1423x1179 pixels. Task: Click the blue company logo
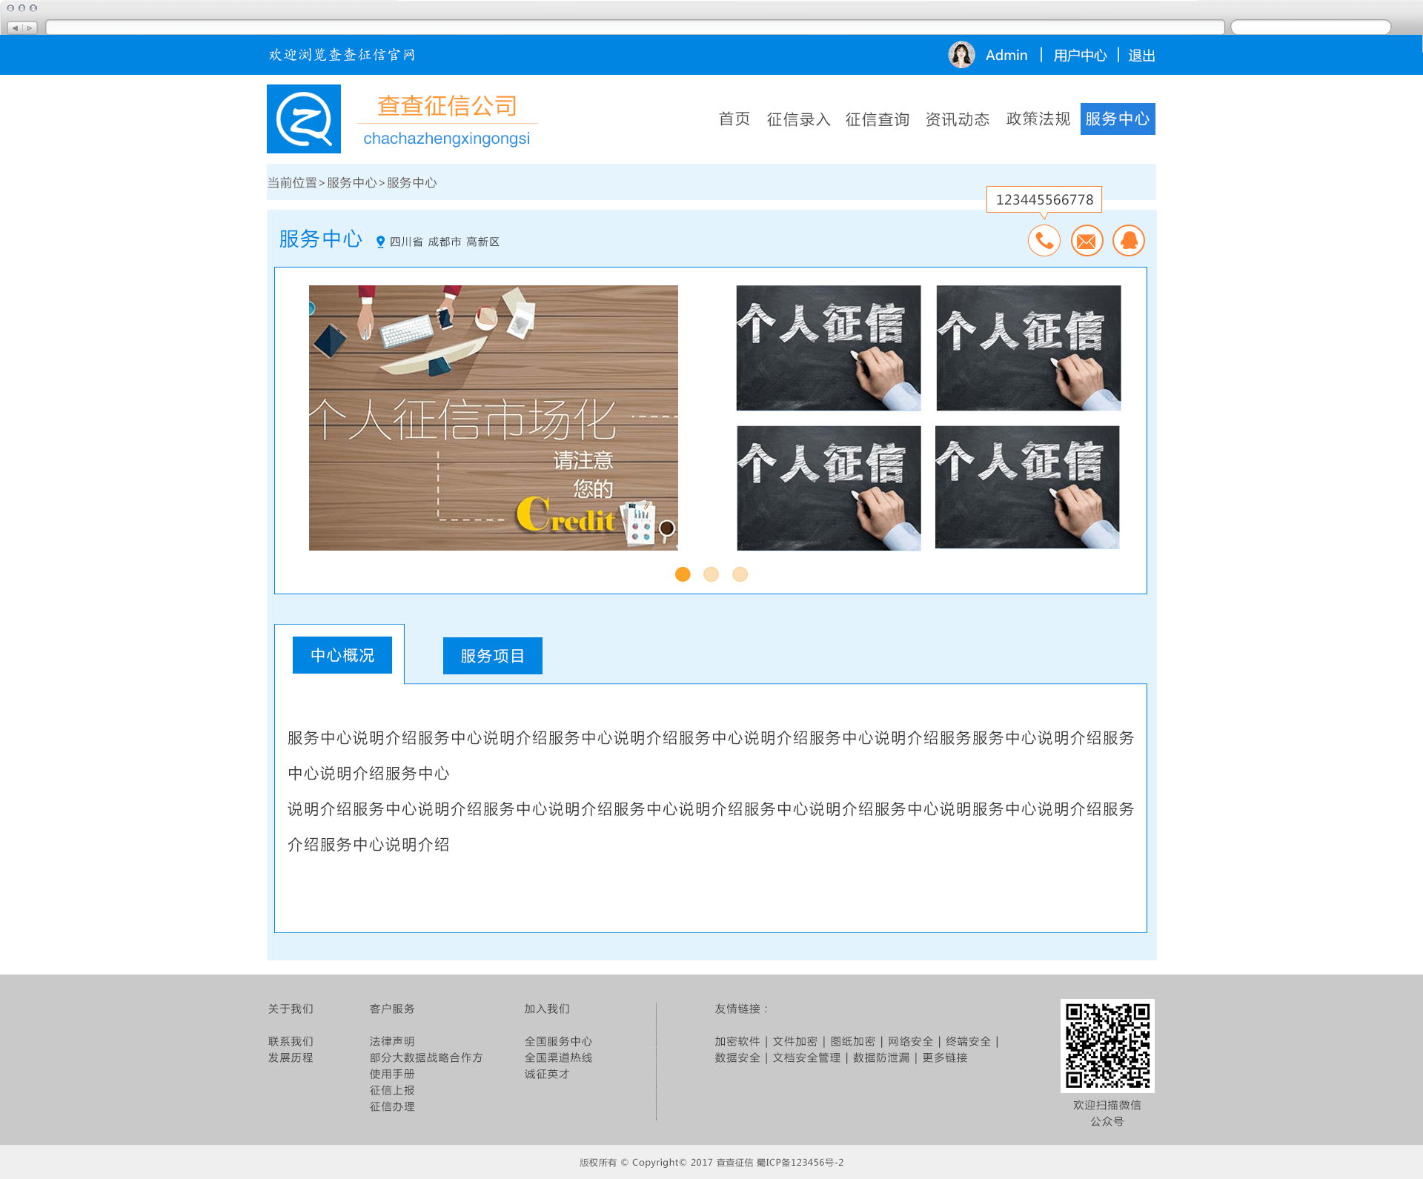click(304, 119)
